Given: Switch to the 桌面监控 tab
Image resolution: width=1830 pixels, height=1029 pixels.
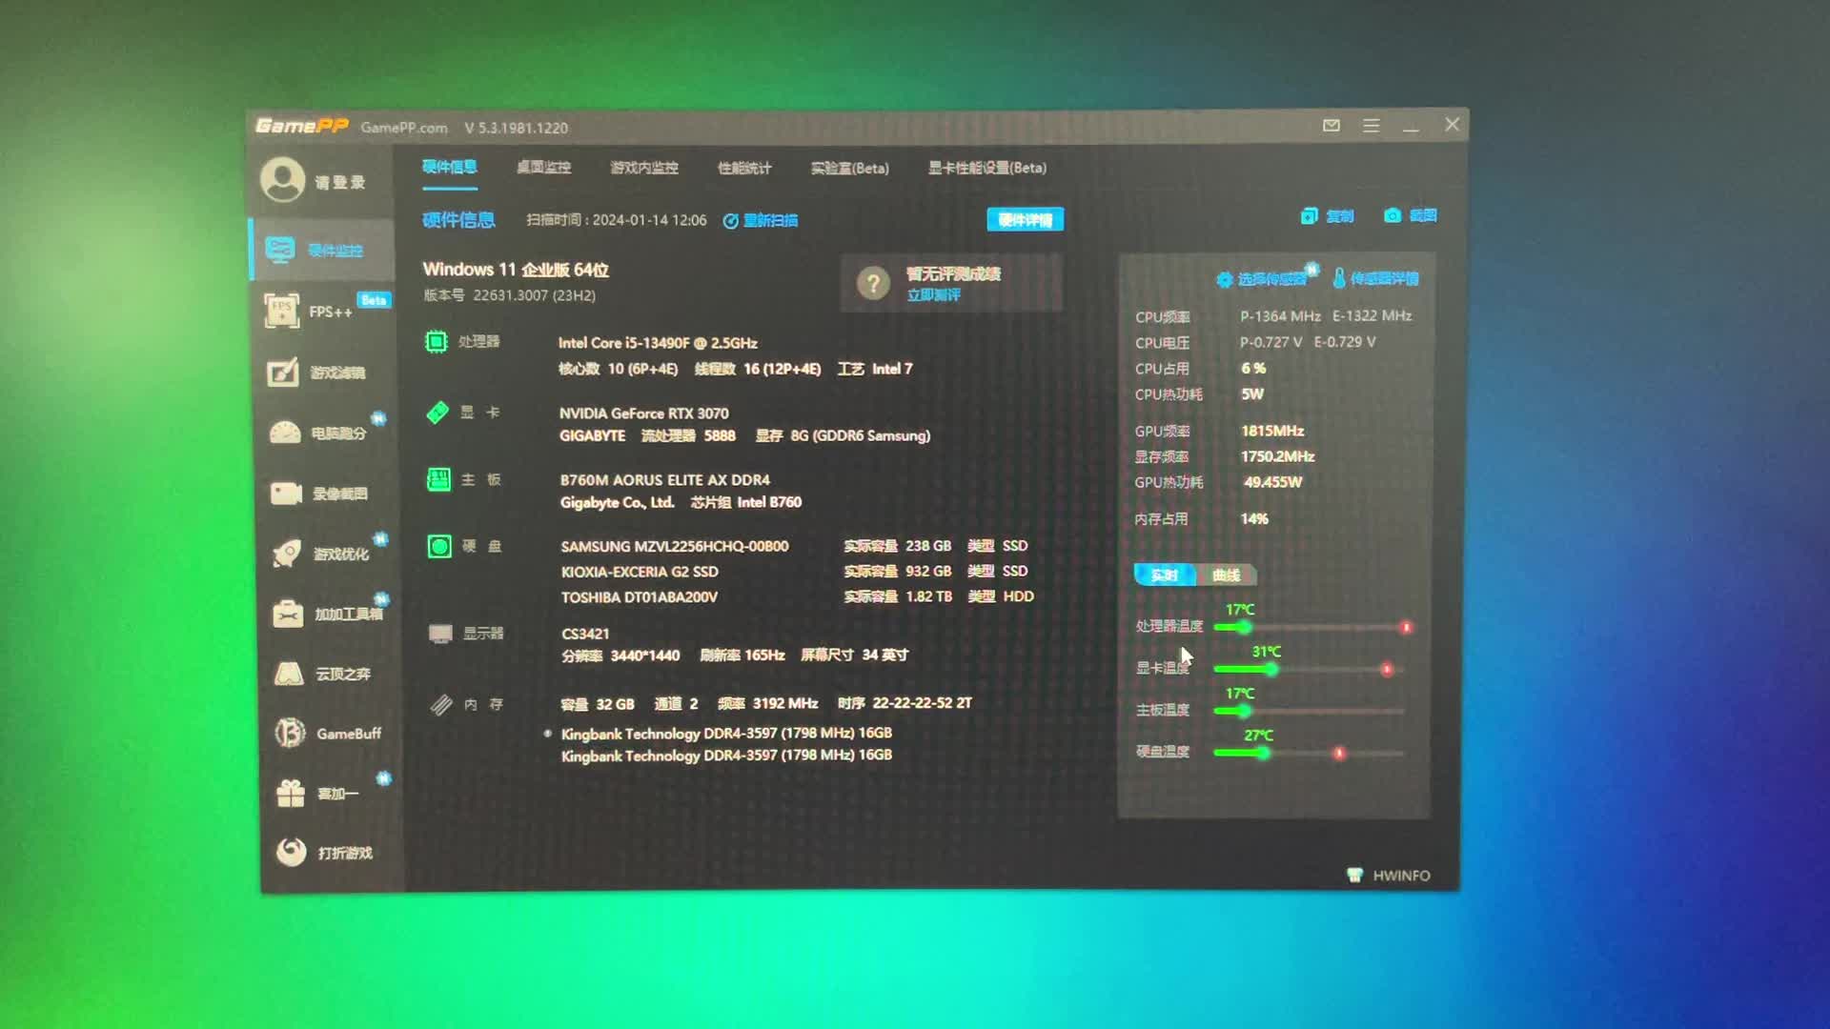Looking at the screenshot, I should point(543,168).
